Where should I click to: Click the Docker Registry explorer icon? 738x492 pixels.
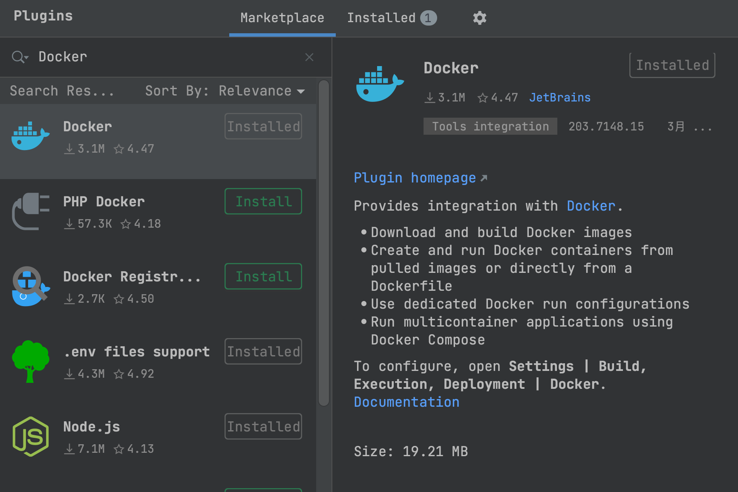click(x=30, y=287)
